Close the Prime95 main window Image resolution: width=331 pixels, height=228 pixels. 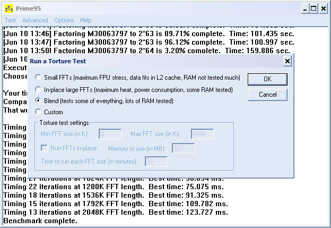point(324,9)
